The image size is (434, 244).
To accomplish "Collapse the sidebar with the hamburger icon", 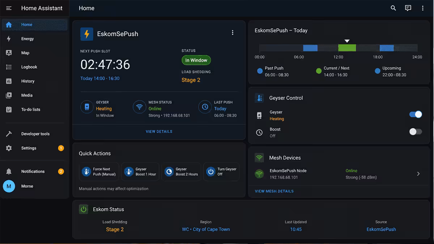I will pos(9,8).
